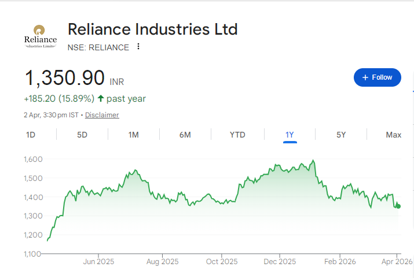This screenshot has height=278, width=414.
Task: Open the Disclaimer link
Action: [x=102, y=115]
